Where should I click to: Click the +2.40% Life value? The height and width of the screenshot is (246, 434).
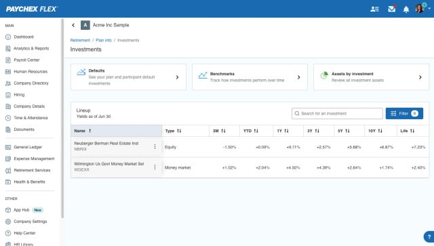pos(418,167)
